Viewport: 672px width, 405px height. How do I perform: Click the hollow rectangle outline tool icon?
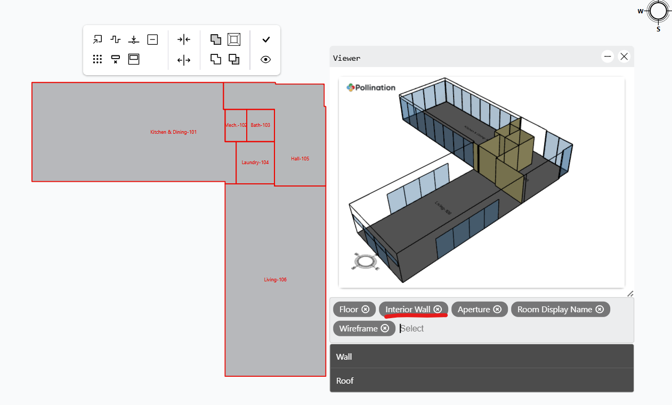[234, 39]
